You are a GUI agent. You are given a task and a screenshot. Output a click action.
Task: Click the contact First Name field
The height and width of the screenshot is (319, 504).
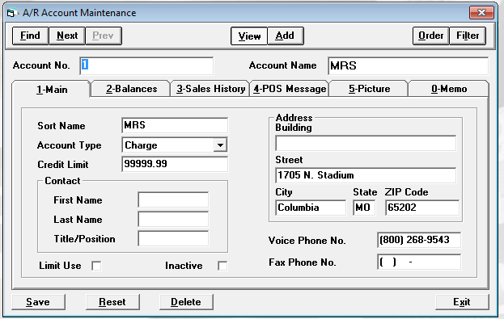tap(173, 200)
